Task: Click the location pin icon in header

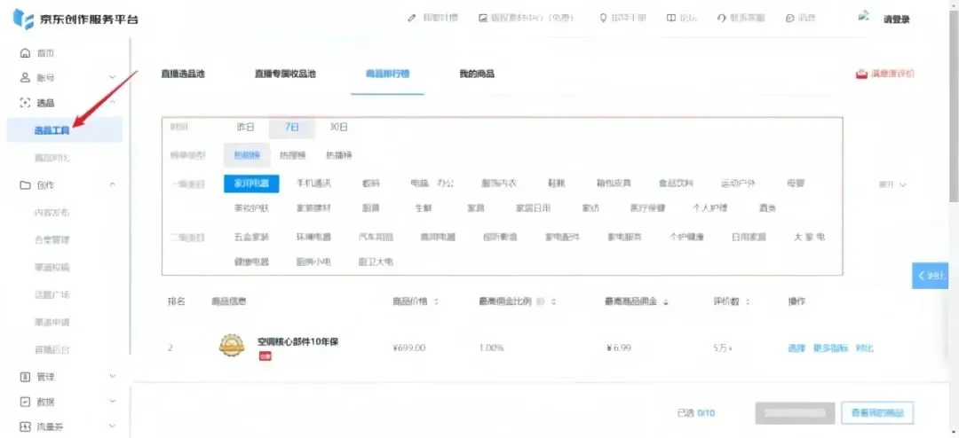Action: [x=604, y=19]
